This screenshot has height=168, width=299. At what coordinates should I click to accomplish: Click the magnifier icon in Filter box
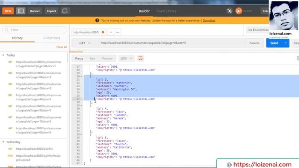[x=7, y=30]
